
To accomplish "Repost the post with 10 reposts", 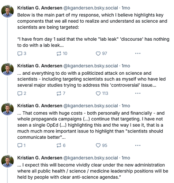I will click(62, 53).
